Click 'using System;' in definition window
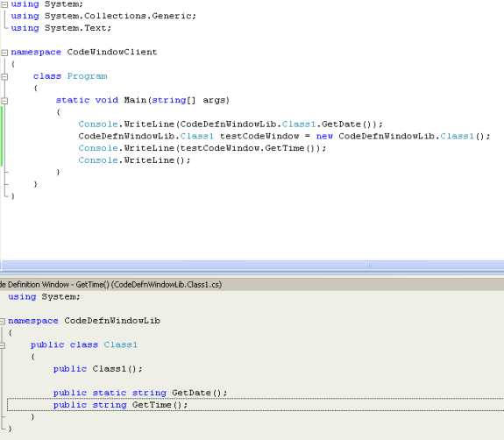The image size is (504, 440). [44, 296]
